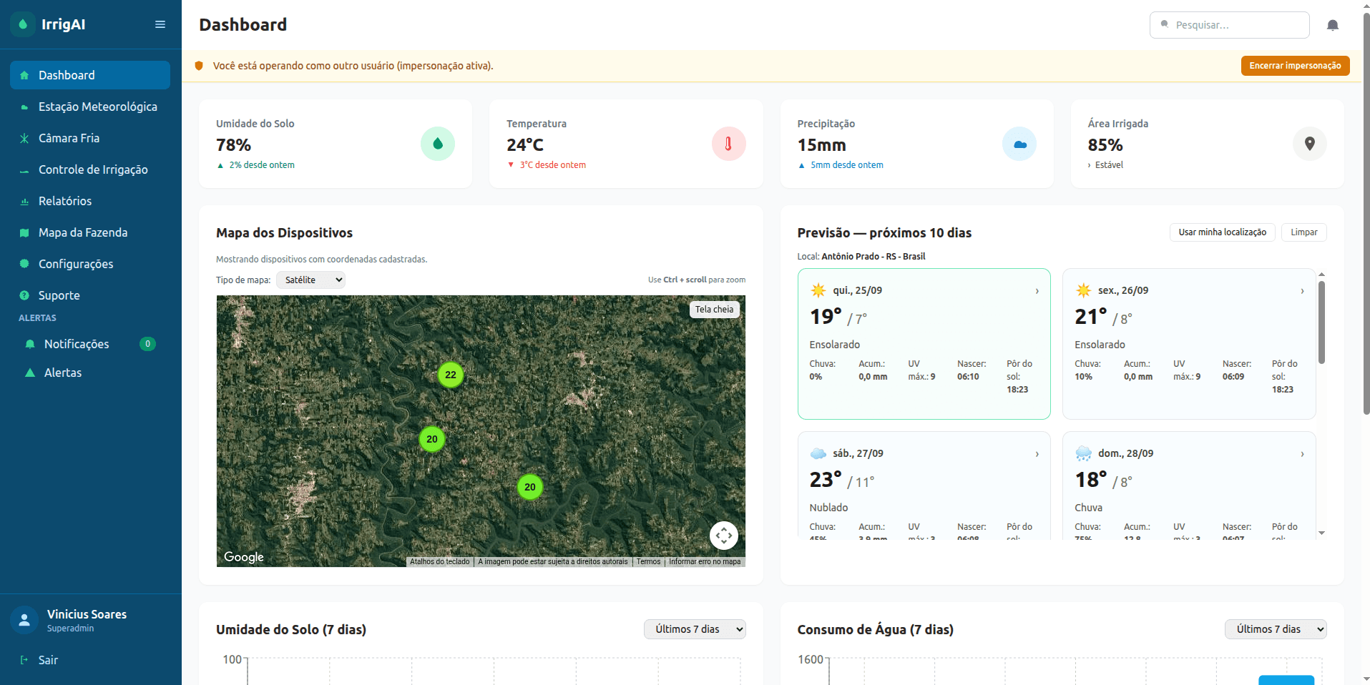Select Câmara Fria in the sidebar
The height and width of the screenshot is (685, 1370).
[x=69, y=138]
